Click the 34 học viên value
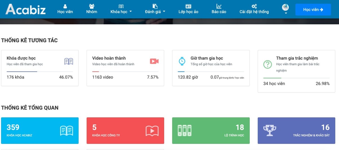Image resolution: width=339 pixels, height=150 pixels. coord(274,84)
